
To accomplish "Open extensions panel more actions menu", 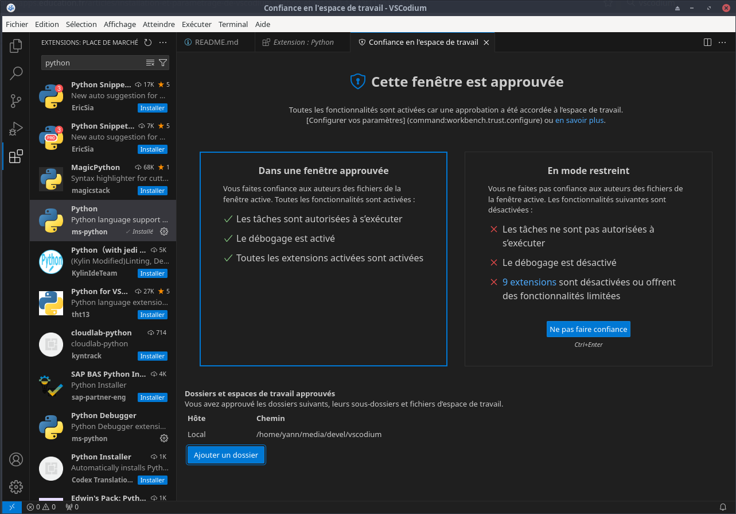I will 163,42.
